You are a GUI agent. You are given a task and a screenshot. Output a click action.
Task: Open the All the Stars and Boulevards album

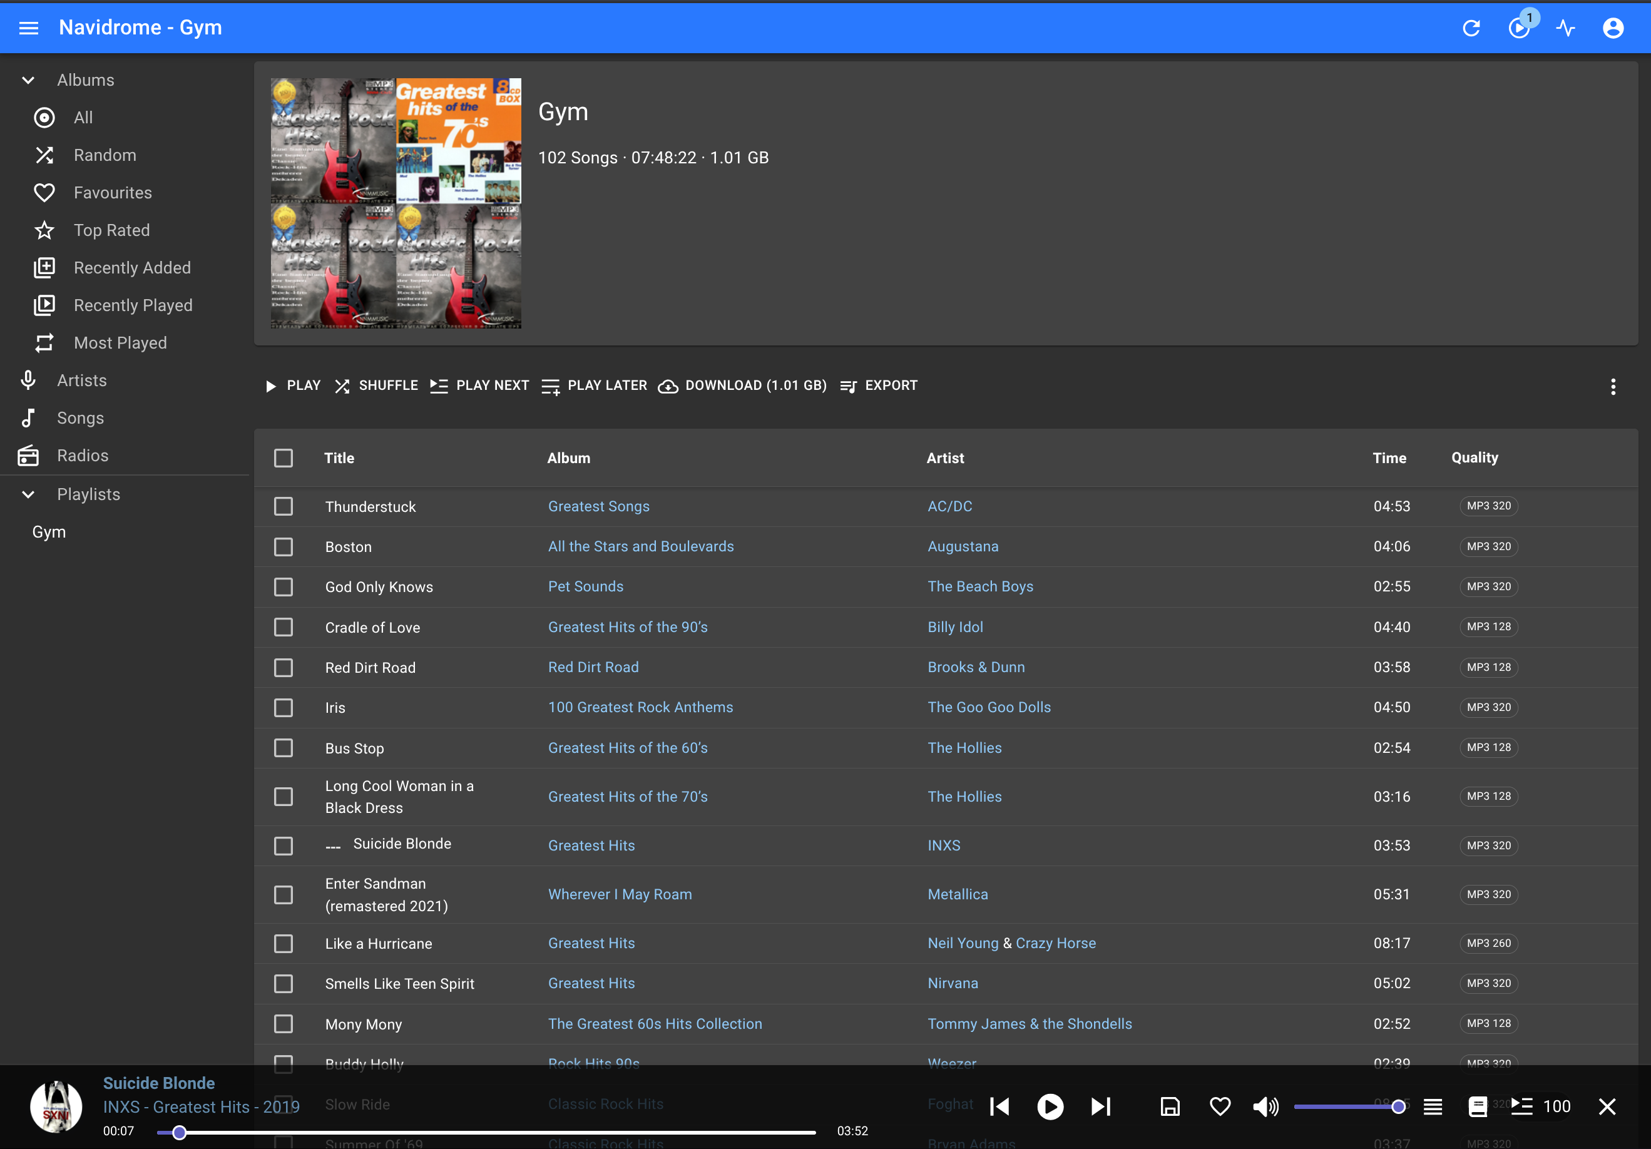pos(641,546)
